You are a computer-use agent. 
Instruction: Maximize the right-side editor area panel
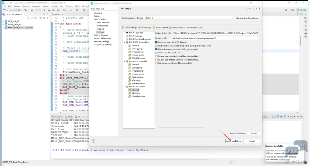(301, 15)
